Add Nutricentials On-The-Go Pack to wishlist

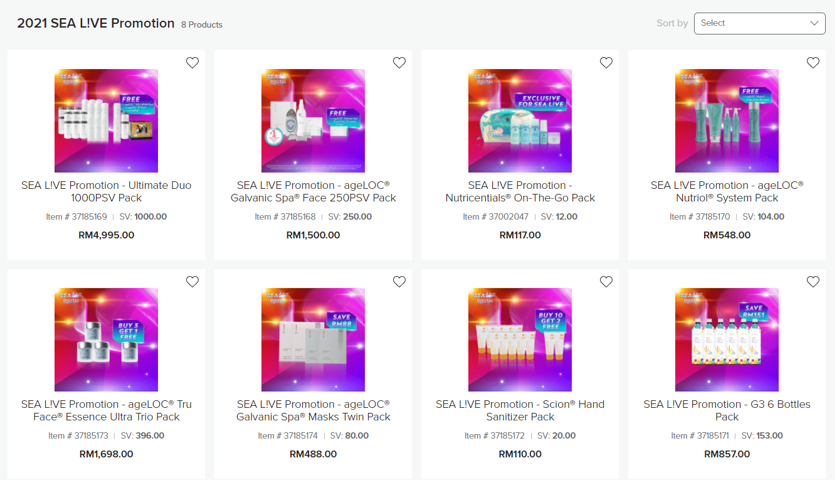pos(606,63)
